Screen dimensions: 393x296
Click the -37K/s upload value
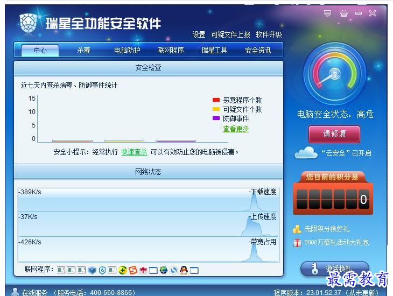pos(28,216)
